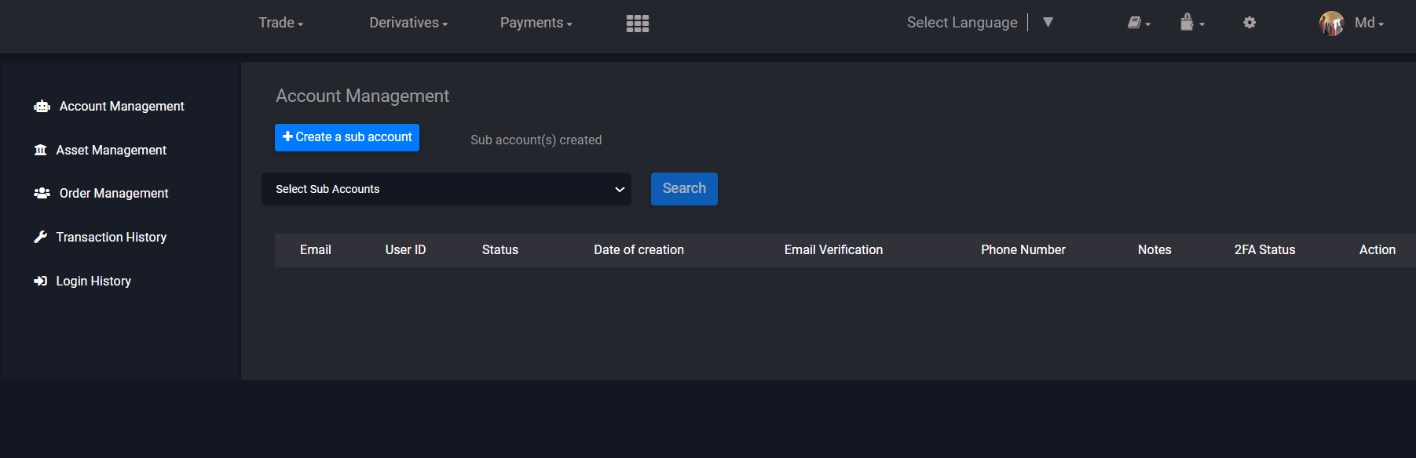Click the bank icon beside Asset Management

point(40,150)
